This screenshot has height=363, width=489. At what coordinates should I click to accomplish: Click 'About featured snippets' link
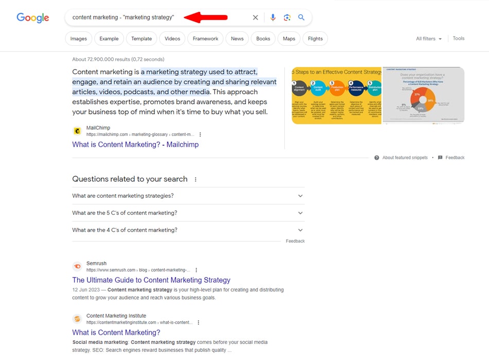405,158
